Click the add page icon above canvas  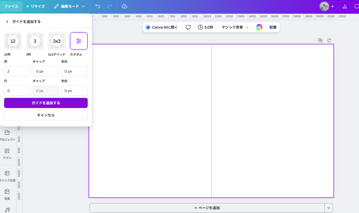click(330, 40)
